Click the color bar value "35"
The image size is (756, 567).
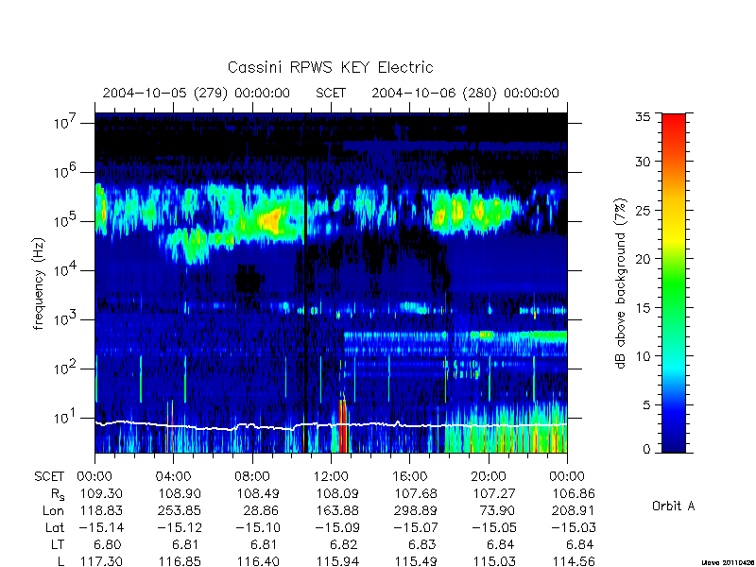[x=643, y=116]
